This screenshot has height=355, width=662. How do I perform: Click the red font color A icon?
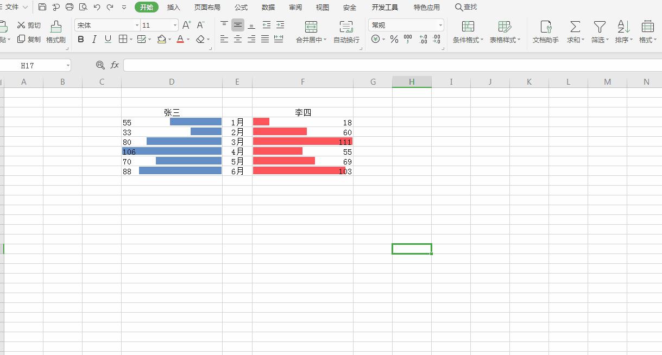point(180,39)
